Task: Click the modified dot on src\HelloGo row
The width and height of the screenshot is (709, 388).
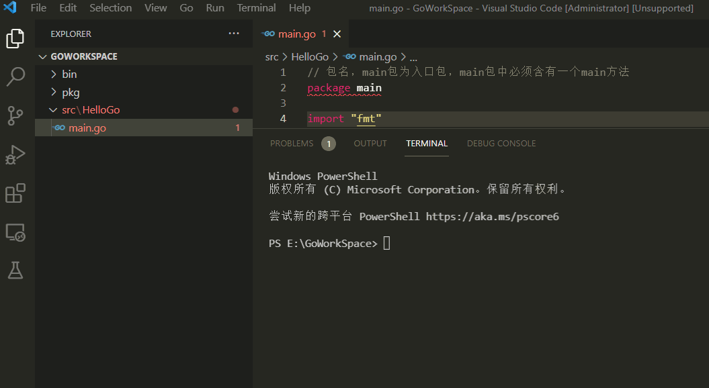Action: pyautogui.click(x=235, y=110)
